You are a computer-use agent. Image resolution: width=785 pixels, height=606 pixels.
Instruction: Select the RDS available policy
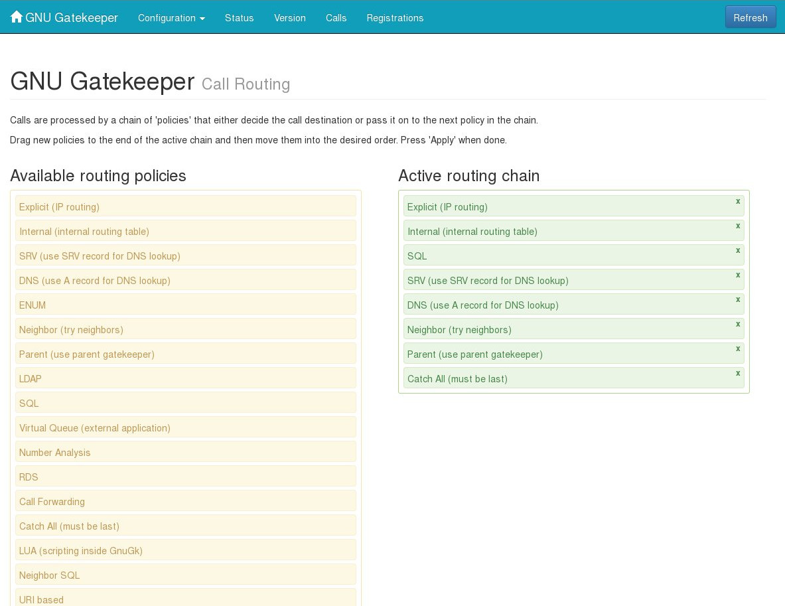pos(186,477)
